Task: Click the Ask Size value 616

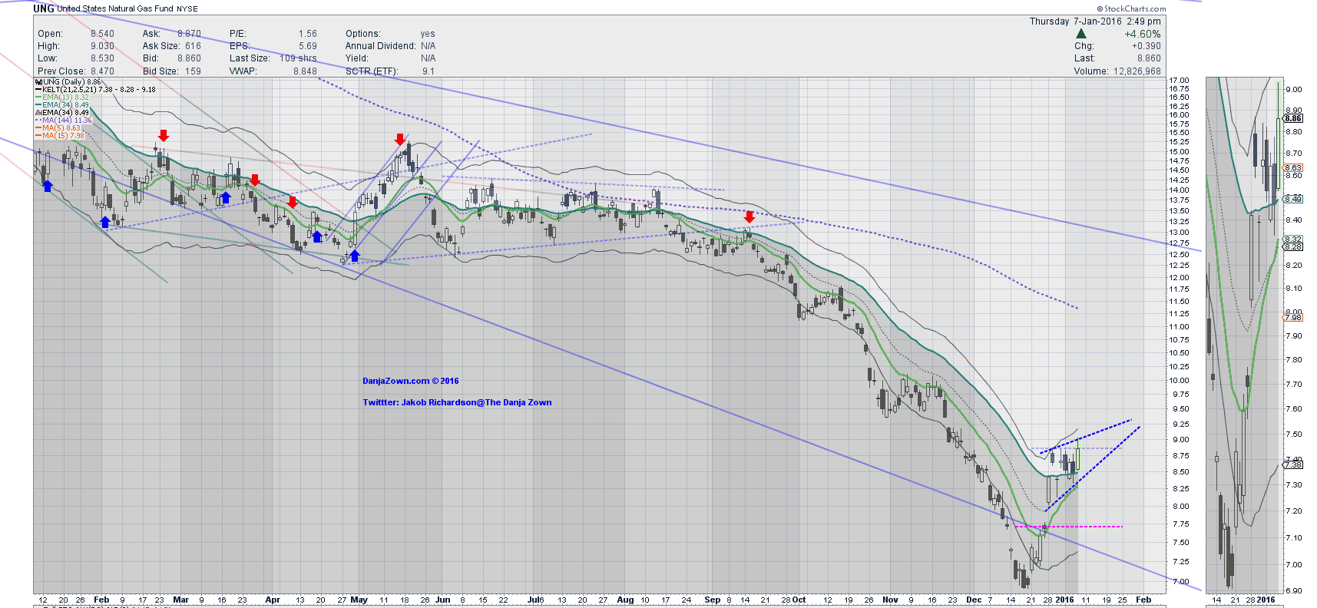Action: (x=193, y=46)
